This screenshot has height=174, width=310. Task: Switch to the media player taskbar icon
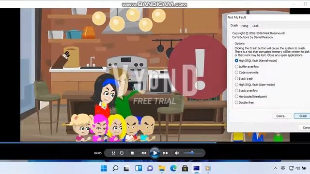(x=208, y=168)
